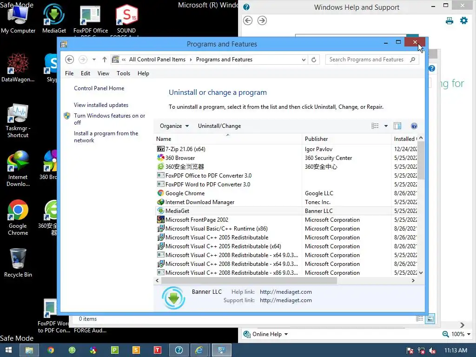Viewport: 476px width, 357px height.
Task: Select 7-Zip 21.06 (x64) entry
Action: pos(185,149)
